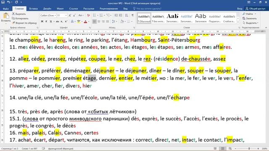Click the Redo icon in title bar

tap(16, 2)
